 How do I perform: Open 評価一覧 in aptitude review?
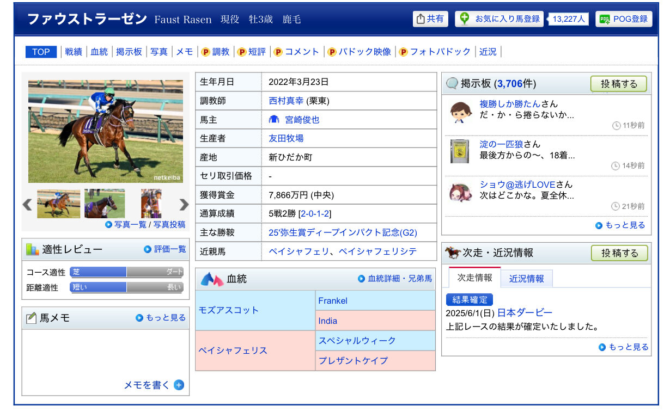pos(165,249)
